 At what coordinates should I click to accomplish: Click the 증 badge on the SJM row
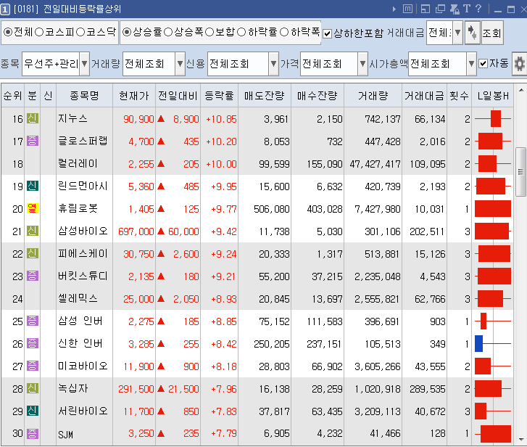click(33, 433)
